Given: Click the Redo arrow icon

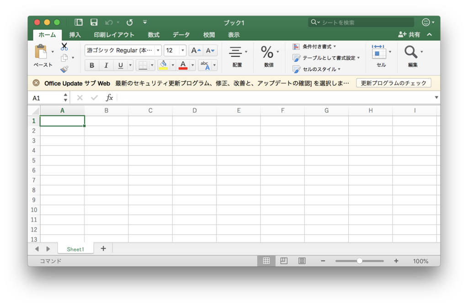Looking at the screenshot, I should (x=129, y=22).
